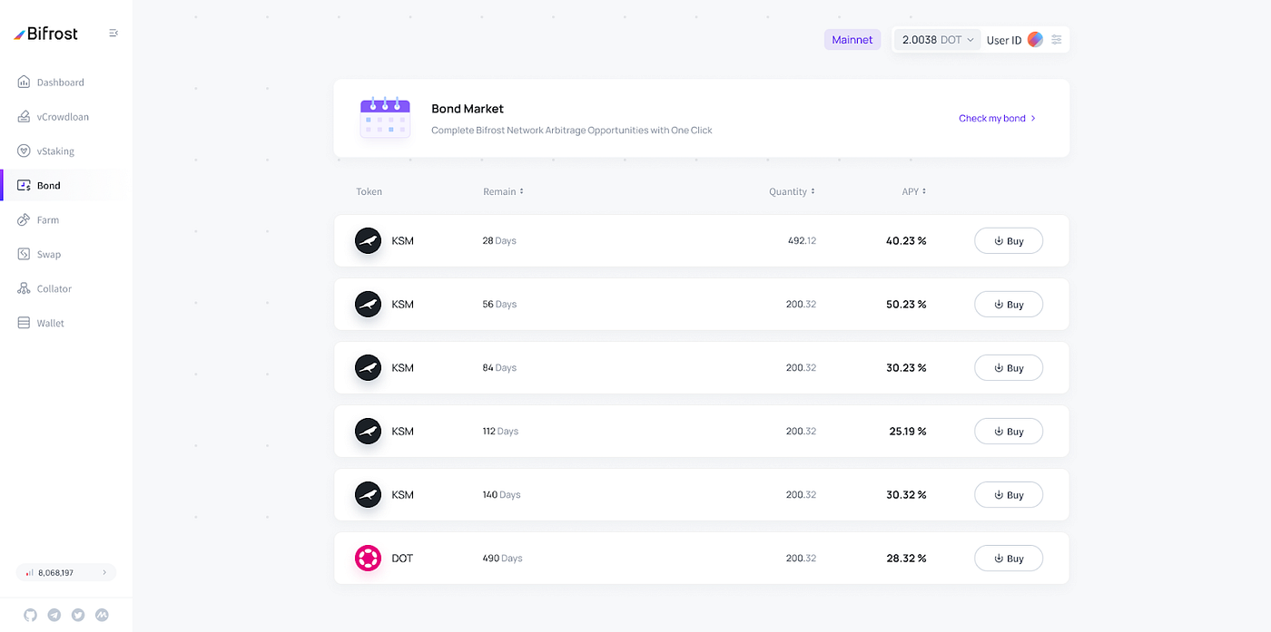Click KSM token icon in 112 Days row
This screenshot has height=632, width=1271.
(368, 432)
